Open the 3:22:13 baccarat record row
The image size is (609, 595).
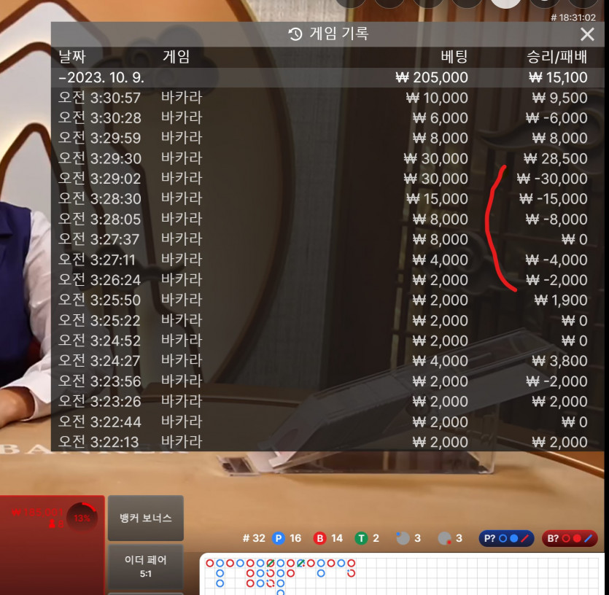tap(327, 442)
